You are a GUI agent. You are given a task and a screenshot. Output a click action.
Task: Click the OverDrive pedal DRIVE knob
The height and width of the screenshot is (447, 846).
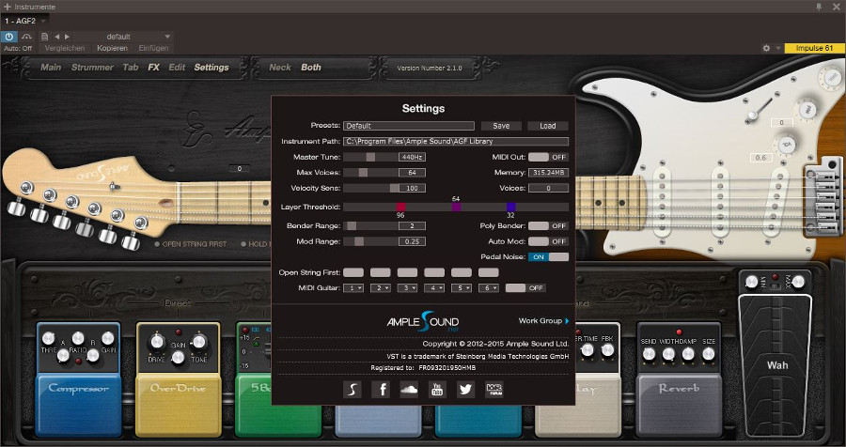pyautogui.click(x=157, y=341)
